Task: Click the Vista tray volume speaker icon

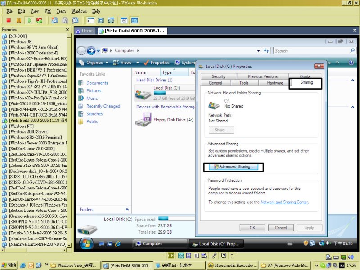Action: pos(328,243)
